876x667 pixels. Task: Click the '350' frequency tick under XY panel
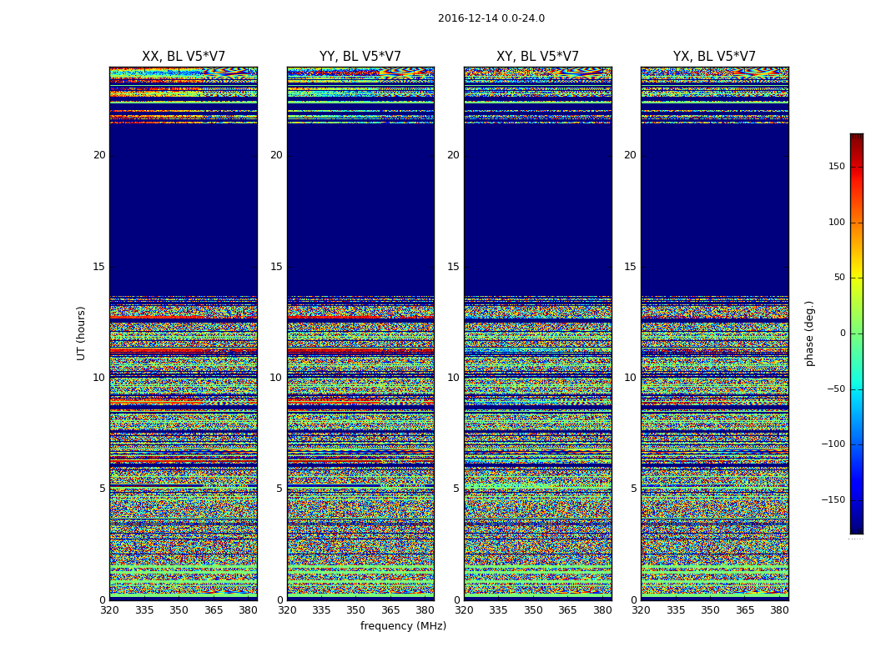(x=533, y=610)
